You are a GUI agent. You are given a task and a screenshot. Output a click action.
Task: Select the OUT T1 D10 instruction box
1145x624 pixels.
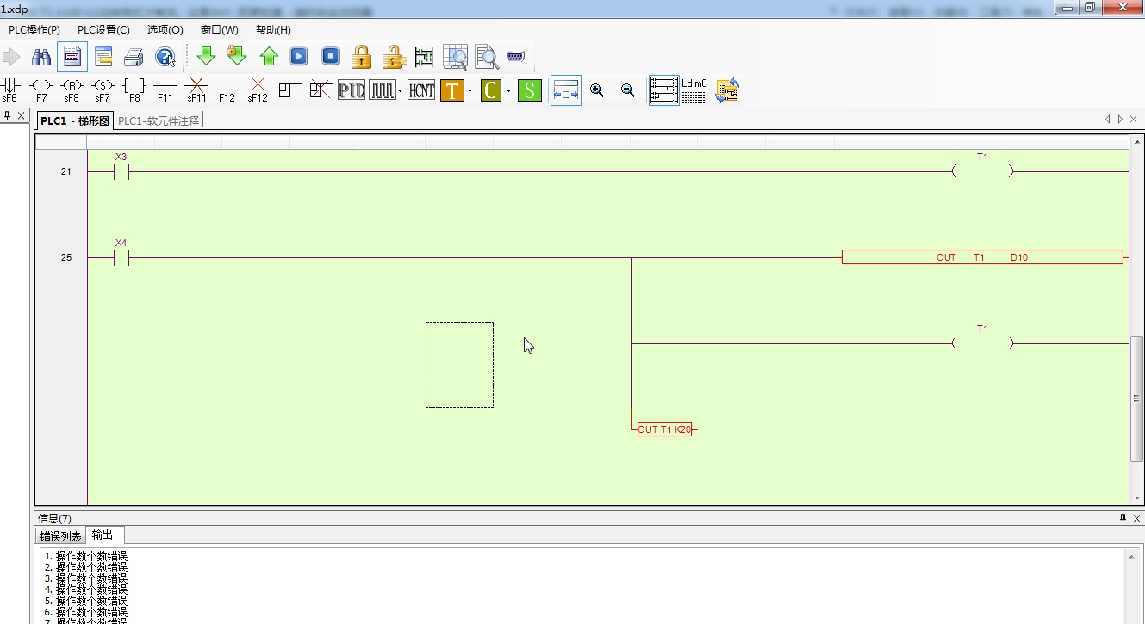click(982, 257)
